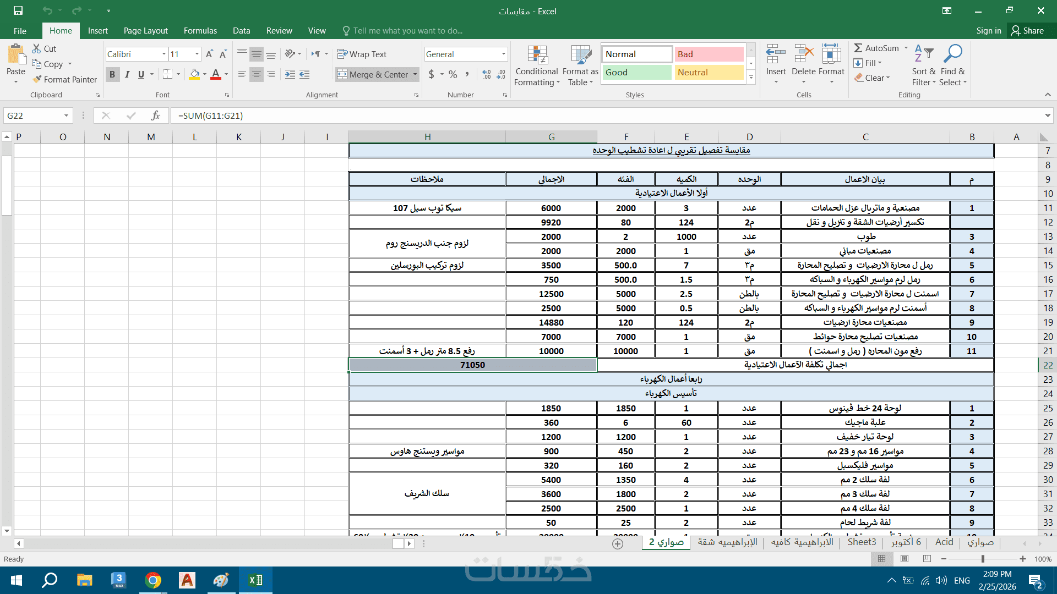This screenshot has width=1057, height=594.
Task: Click the AutoSum button
Action: [x=876, y=48]
